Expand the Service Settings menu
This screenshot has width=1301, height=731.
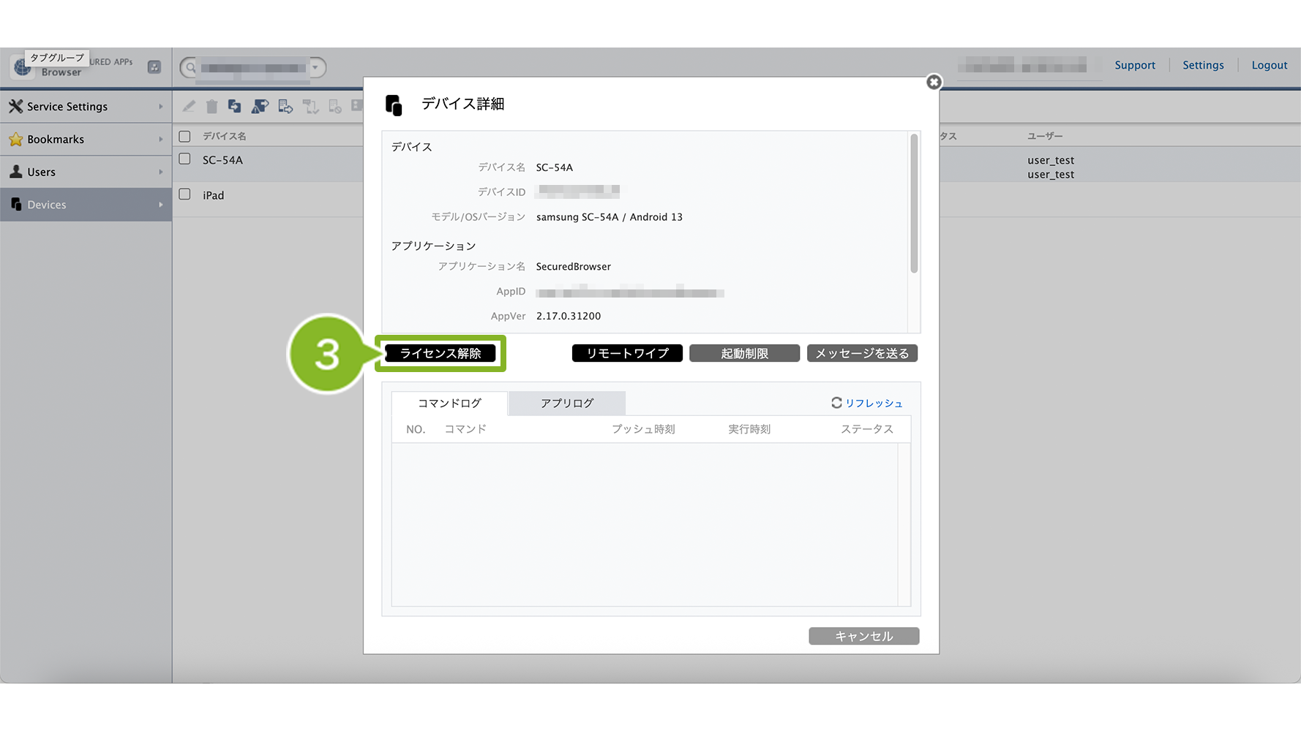pos(86,107)
